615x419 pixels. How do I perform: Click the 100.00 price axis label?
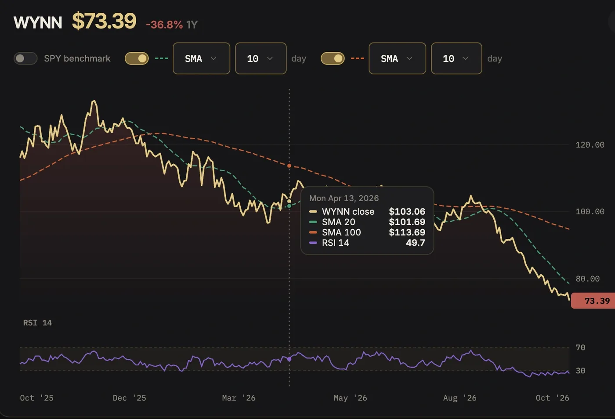coord(590,212)
